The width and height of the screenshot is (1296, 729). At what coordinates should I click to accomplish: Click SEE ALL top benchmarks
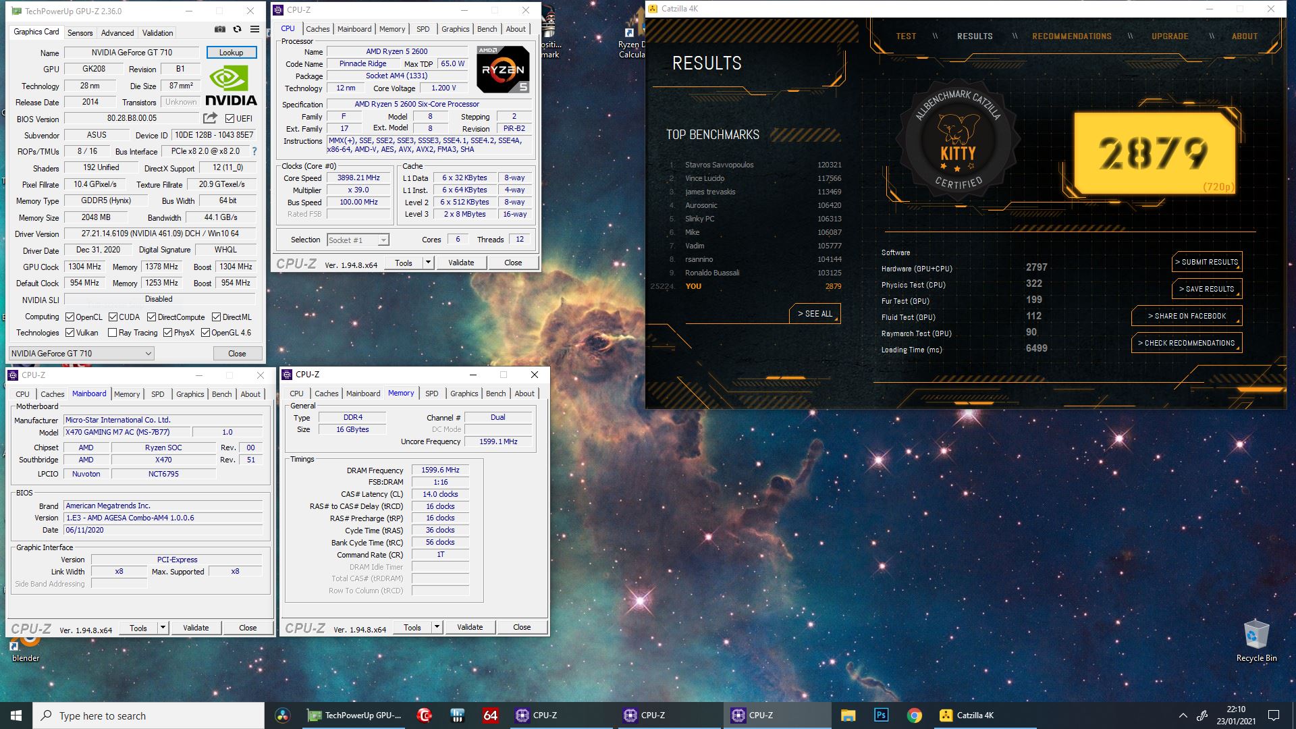(815, 314)
